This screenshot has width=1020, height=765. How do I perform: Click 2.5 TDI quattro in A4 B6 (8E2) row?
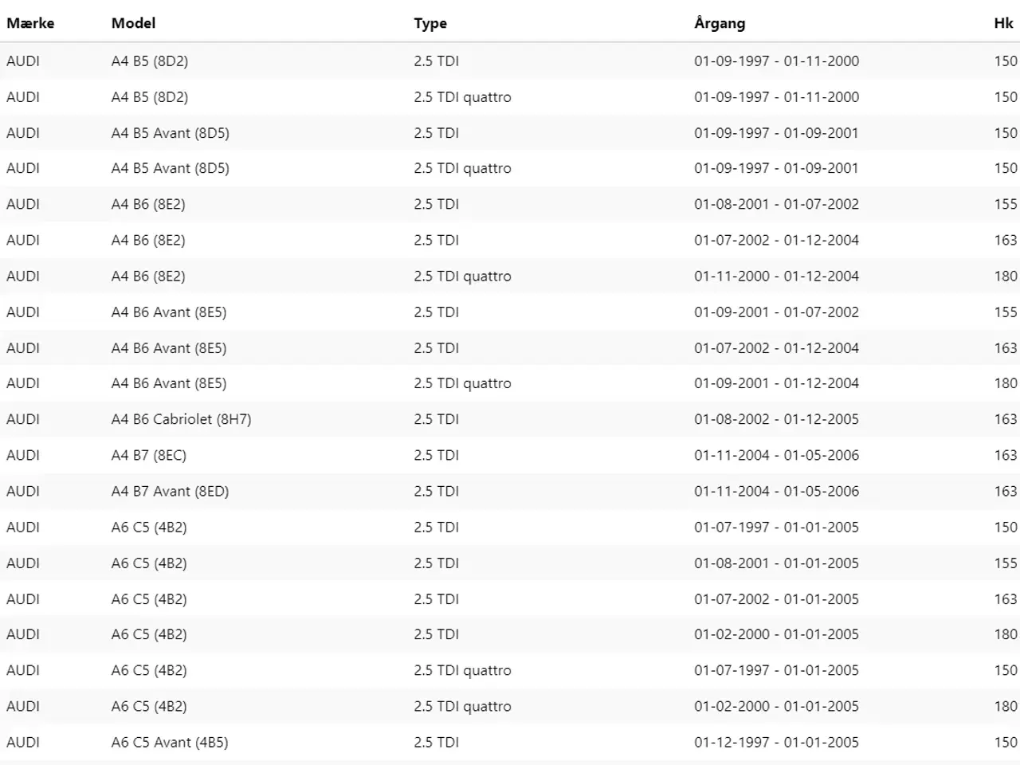coord(462,277)
